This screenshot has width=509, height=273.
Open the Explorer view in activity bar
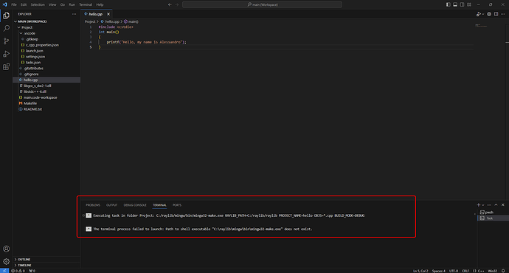[x=6, y=15]
